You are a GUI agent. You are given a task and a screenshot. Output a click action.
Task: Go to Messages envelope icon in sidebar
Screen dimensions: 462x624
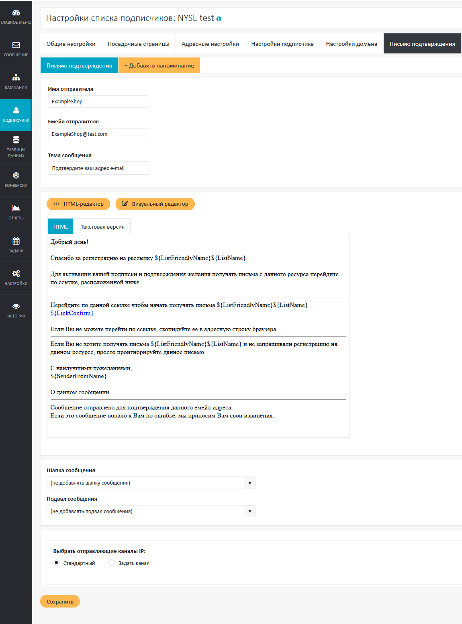pyautogui.click(x=16, y=45)
